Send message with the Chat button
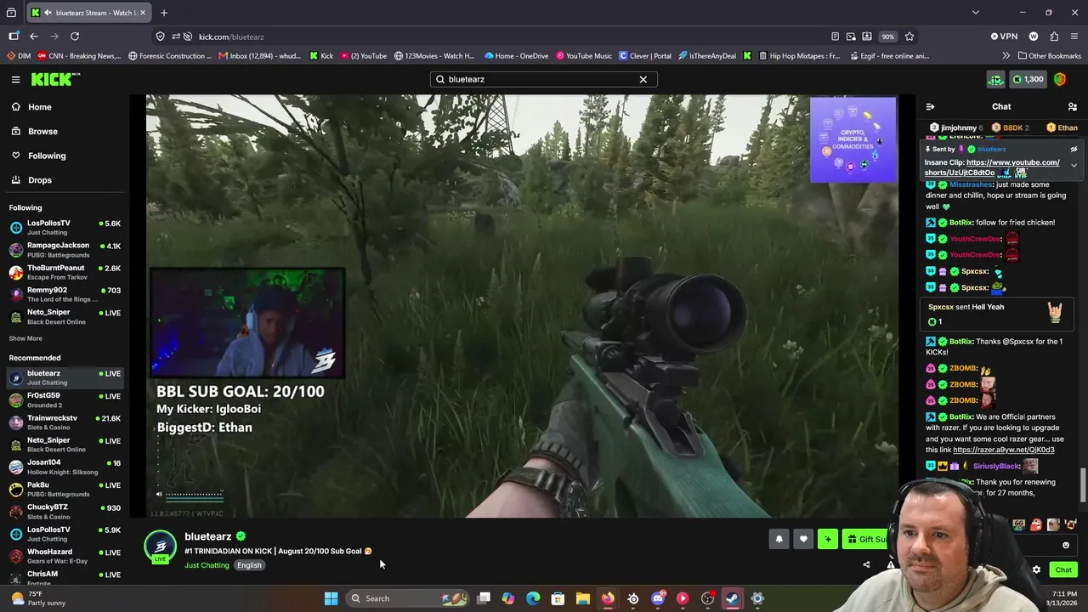The height and width of the screenshot is (612, 1088). pos(1063,569)
